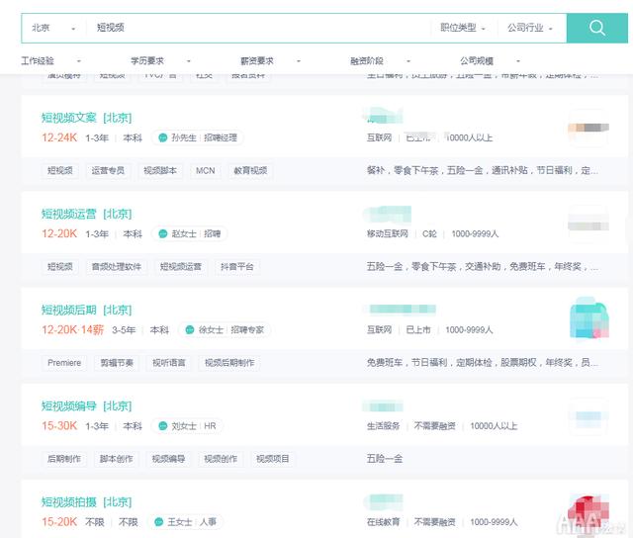This screenshot has width=633, height=538.
Task: Click the search keyword field with 短视频
Action: (258, 28)
